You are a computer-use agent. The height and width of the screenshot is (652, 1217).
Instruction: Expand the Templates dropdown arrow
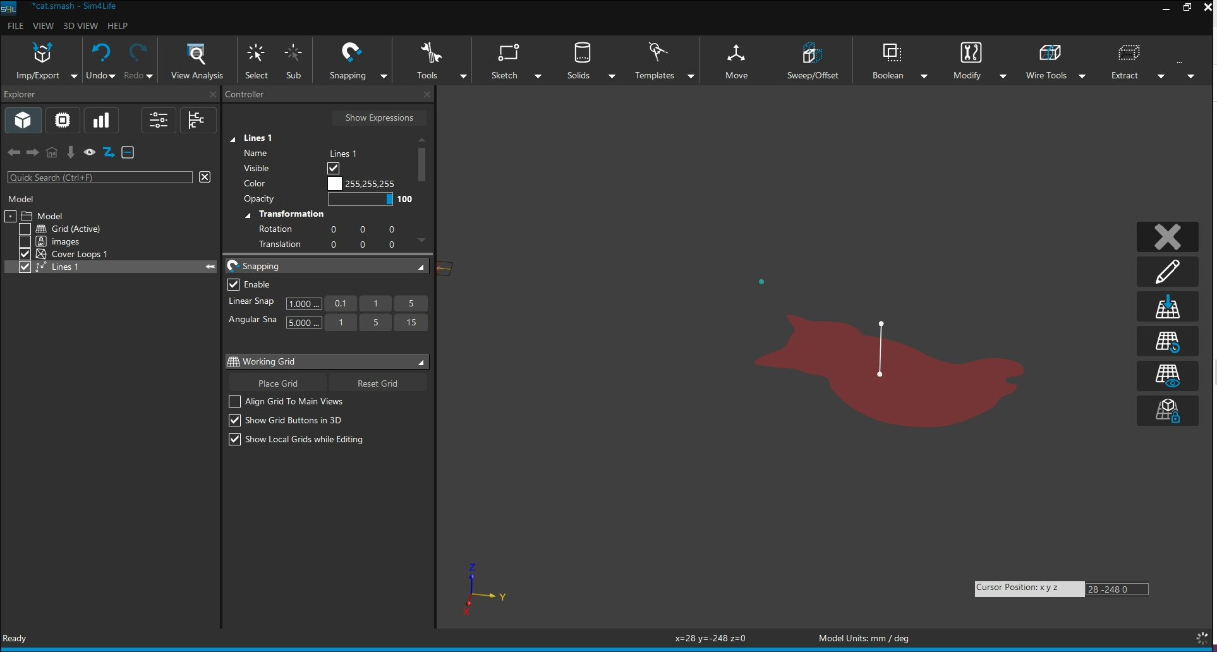[x=691, y=76]
